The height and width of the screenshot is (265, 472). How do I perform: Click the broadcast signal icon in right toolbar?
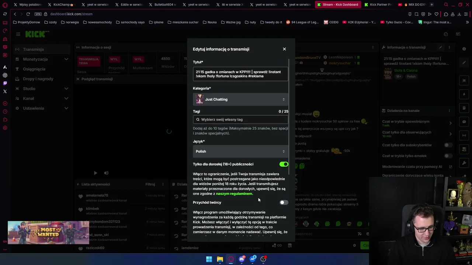coord(464,135)
